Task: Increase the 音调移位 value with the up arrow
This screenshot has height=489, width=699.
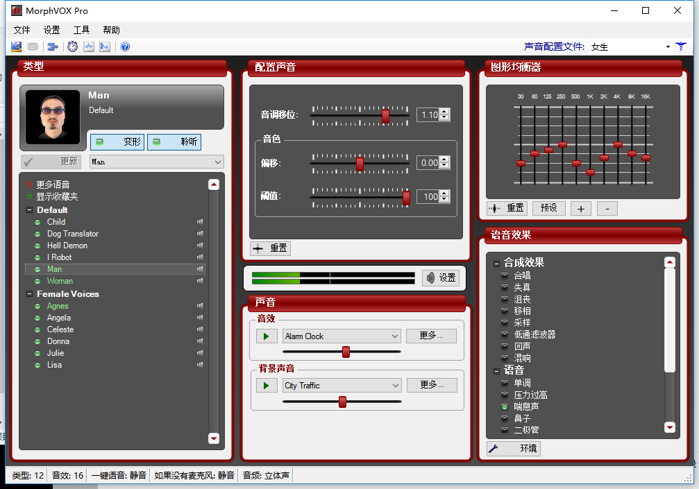Action: [444, 112]
